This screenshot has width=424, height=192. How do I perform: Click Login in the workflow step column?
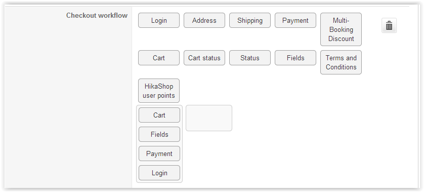click(x=159, y=173)
